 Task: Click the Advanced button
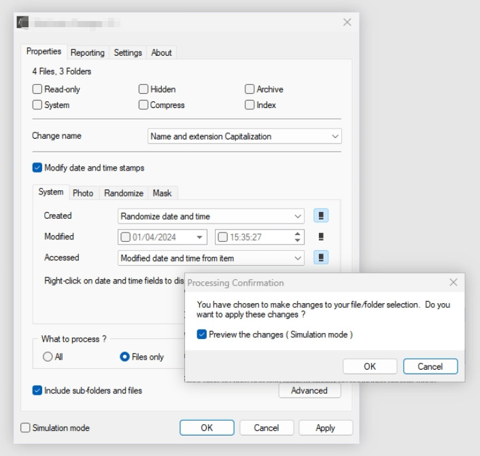[x=309, y=391]
